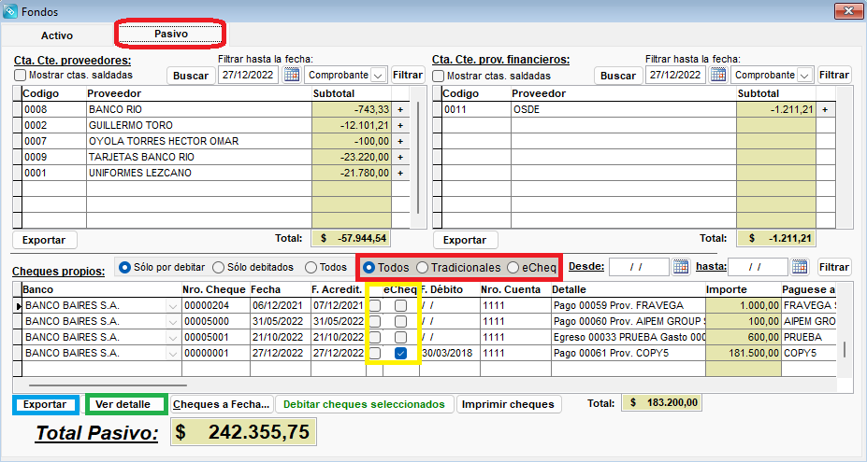Click the cheques grid horizontal scrollbar

(x=108, y=385)
